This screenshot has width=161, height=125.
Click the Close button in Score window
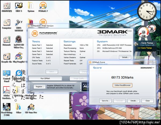[x=148, y=101]
